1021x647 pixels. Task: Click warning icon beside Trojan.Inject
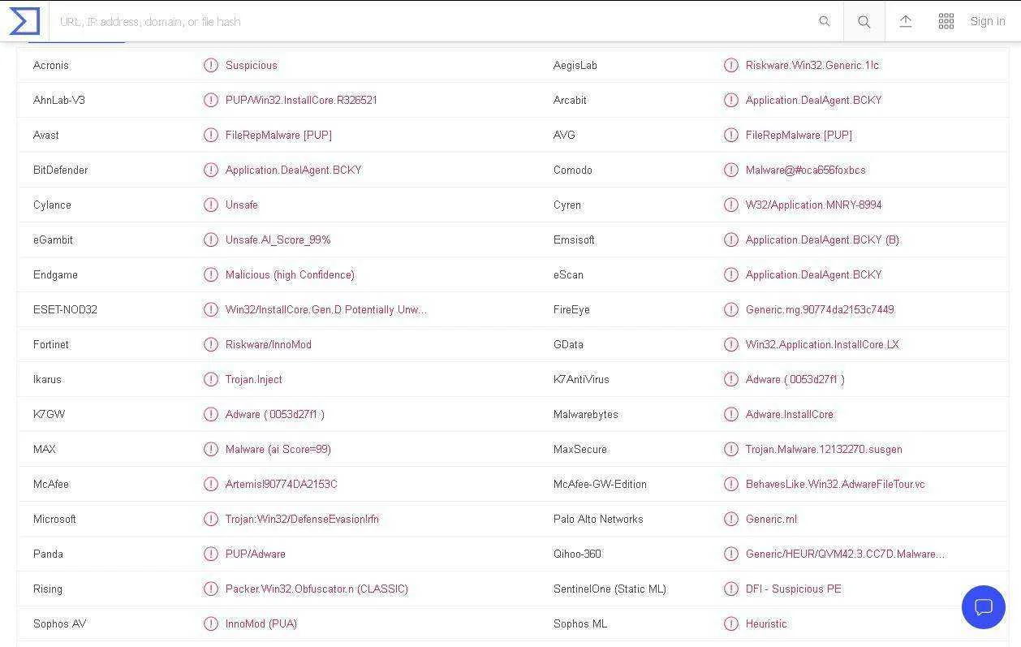[x=211, y=379]
